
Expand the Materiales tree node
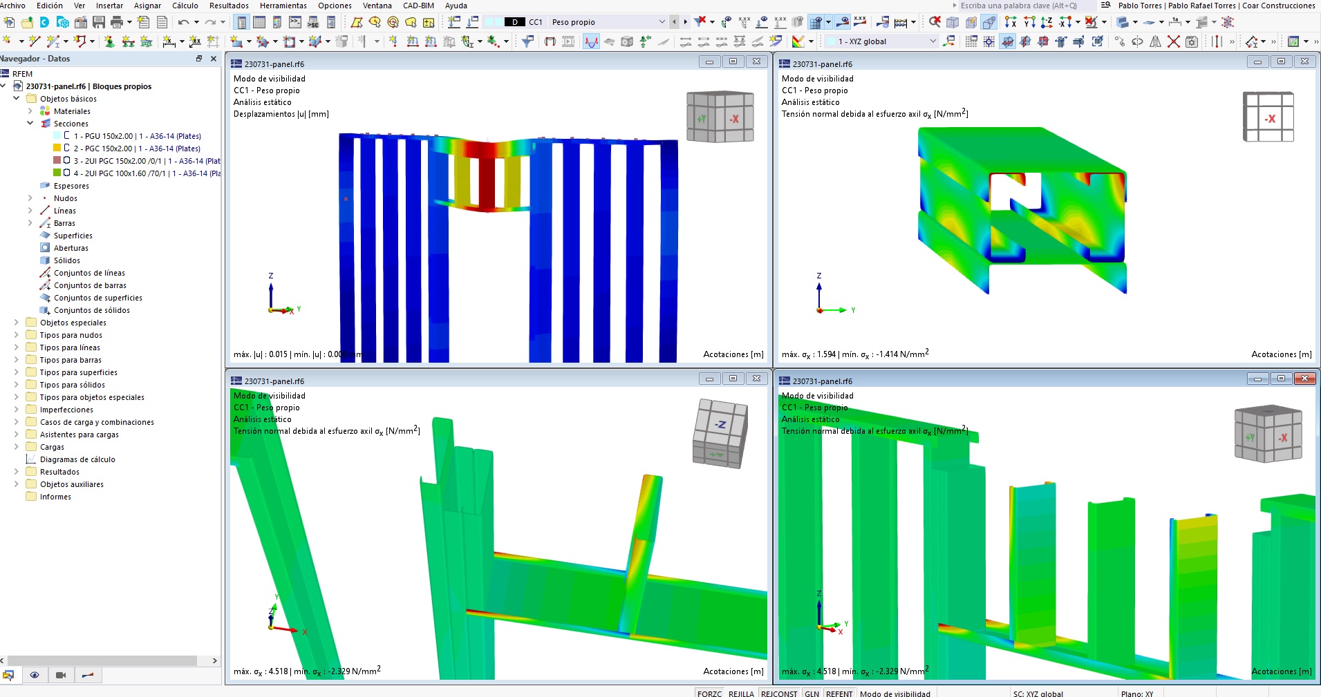pos(30,111)
